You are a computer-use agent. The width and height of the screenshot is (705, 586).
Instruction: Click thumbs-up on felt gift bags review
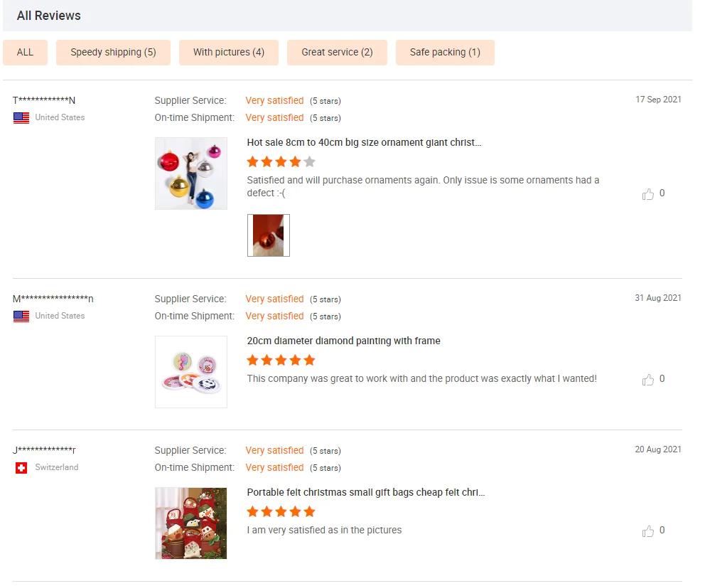pos(648,531)
